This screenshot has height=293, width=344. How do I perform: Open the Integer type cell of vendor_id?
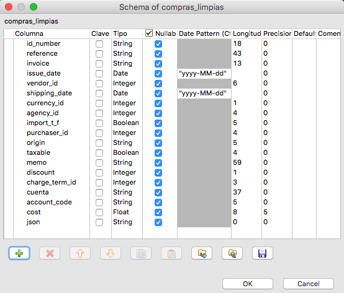point(127,83)
